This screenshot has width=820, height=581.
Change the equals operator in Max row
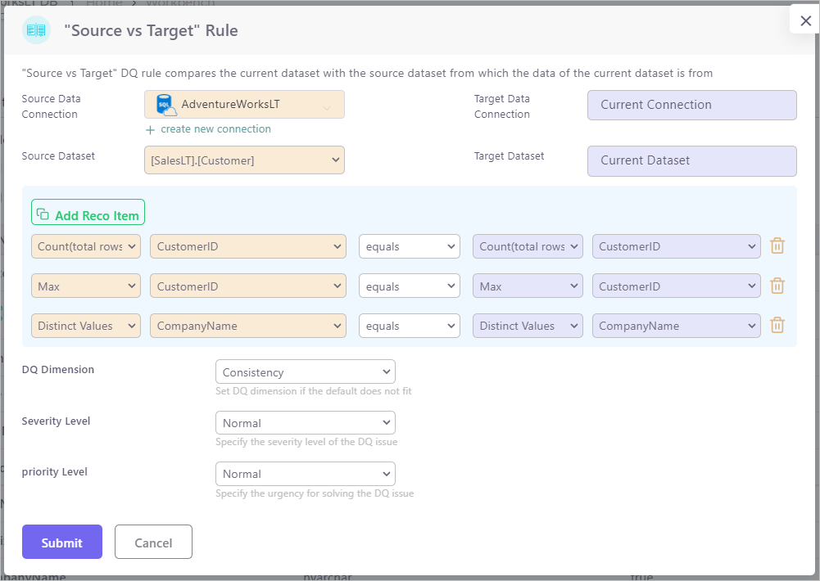[x=409, y=286]
